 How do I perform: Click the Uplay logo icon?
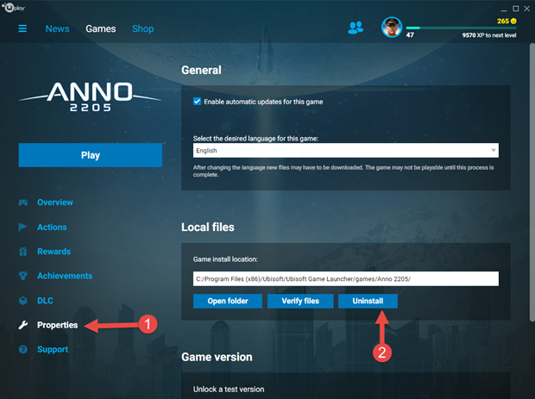tap(13, 7)
